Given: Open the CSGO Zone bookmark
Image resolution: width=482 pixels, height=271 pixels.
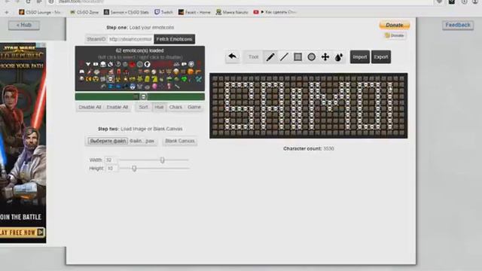Looking at the screenshot, I should coord(84,12).
